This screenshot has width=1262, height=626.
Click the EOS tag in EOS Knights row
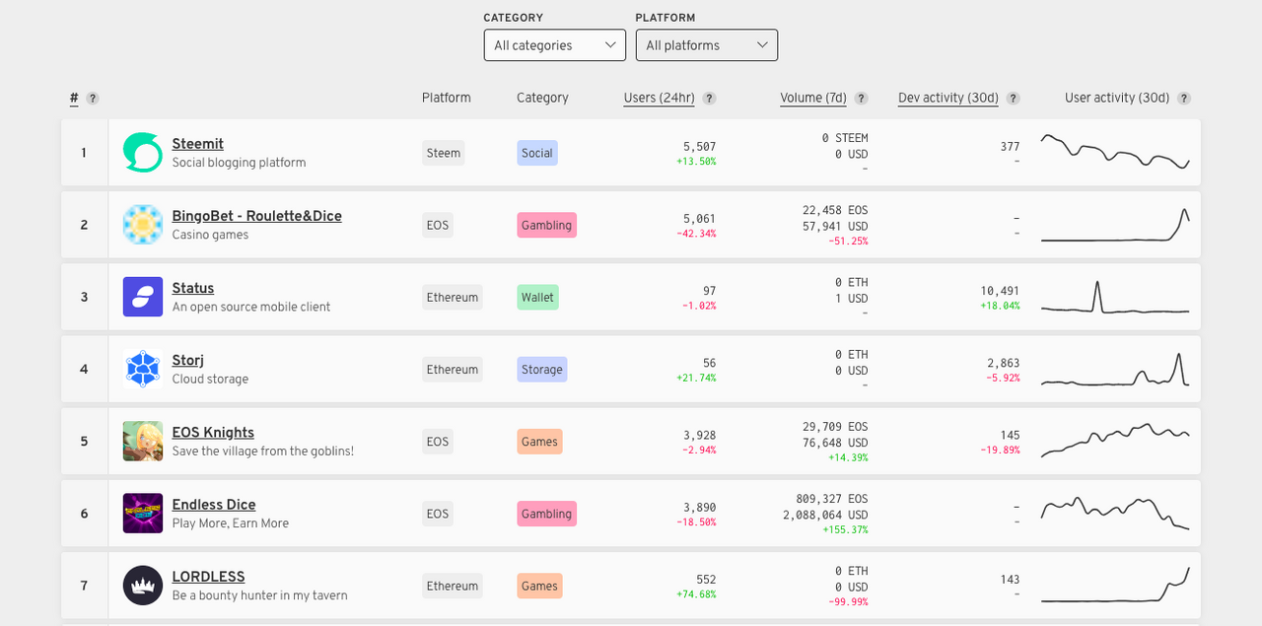(438, 442)
